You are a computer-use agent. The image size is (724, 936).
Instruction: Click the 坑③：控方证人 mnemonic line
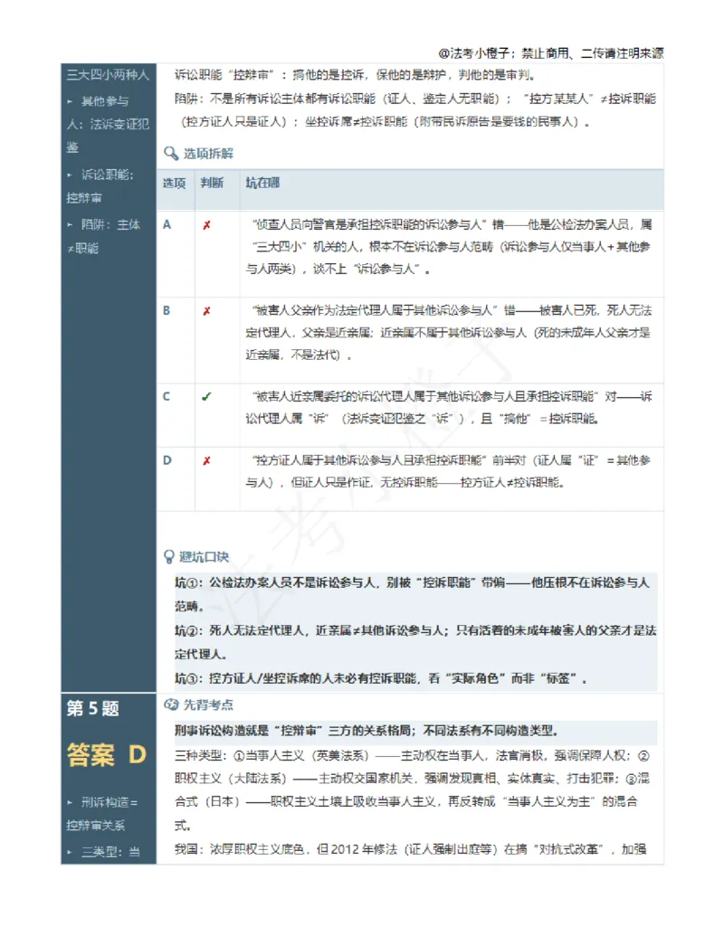[381, 678]
